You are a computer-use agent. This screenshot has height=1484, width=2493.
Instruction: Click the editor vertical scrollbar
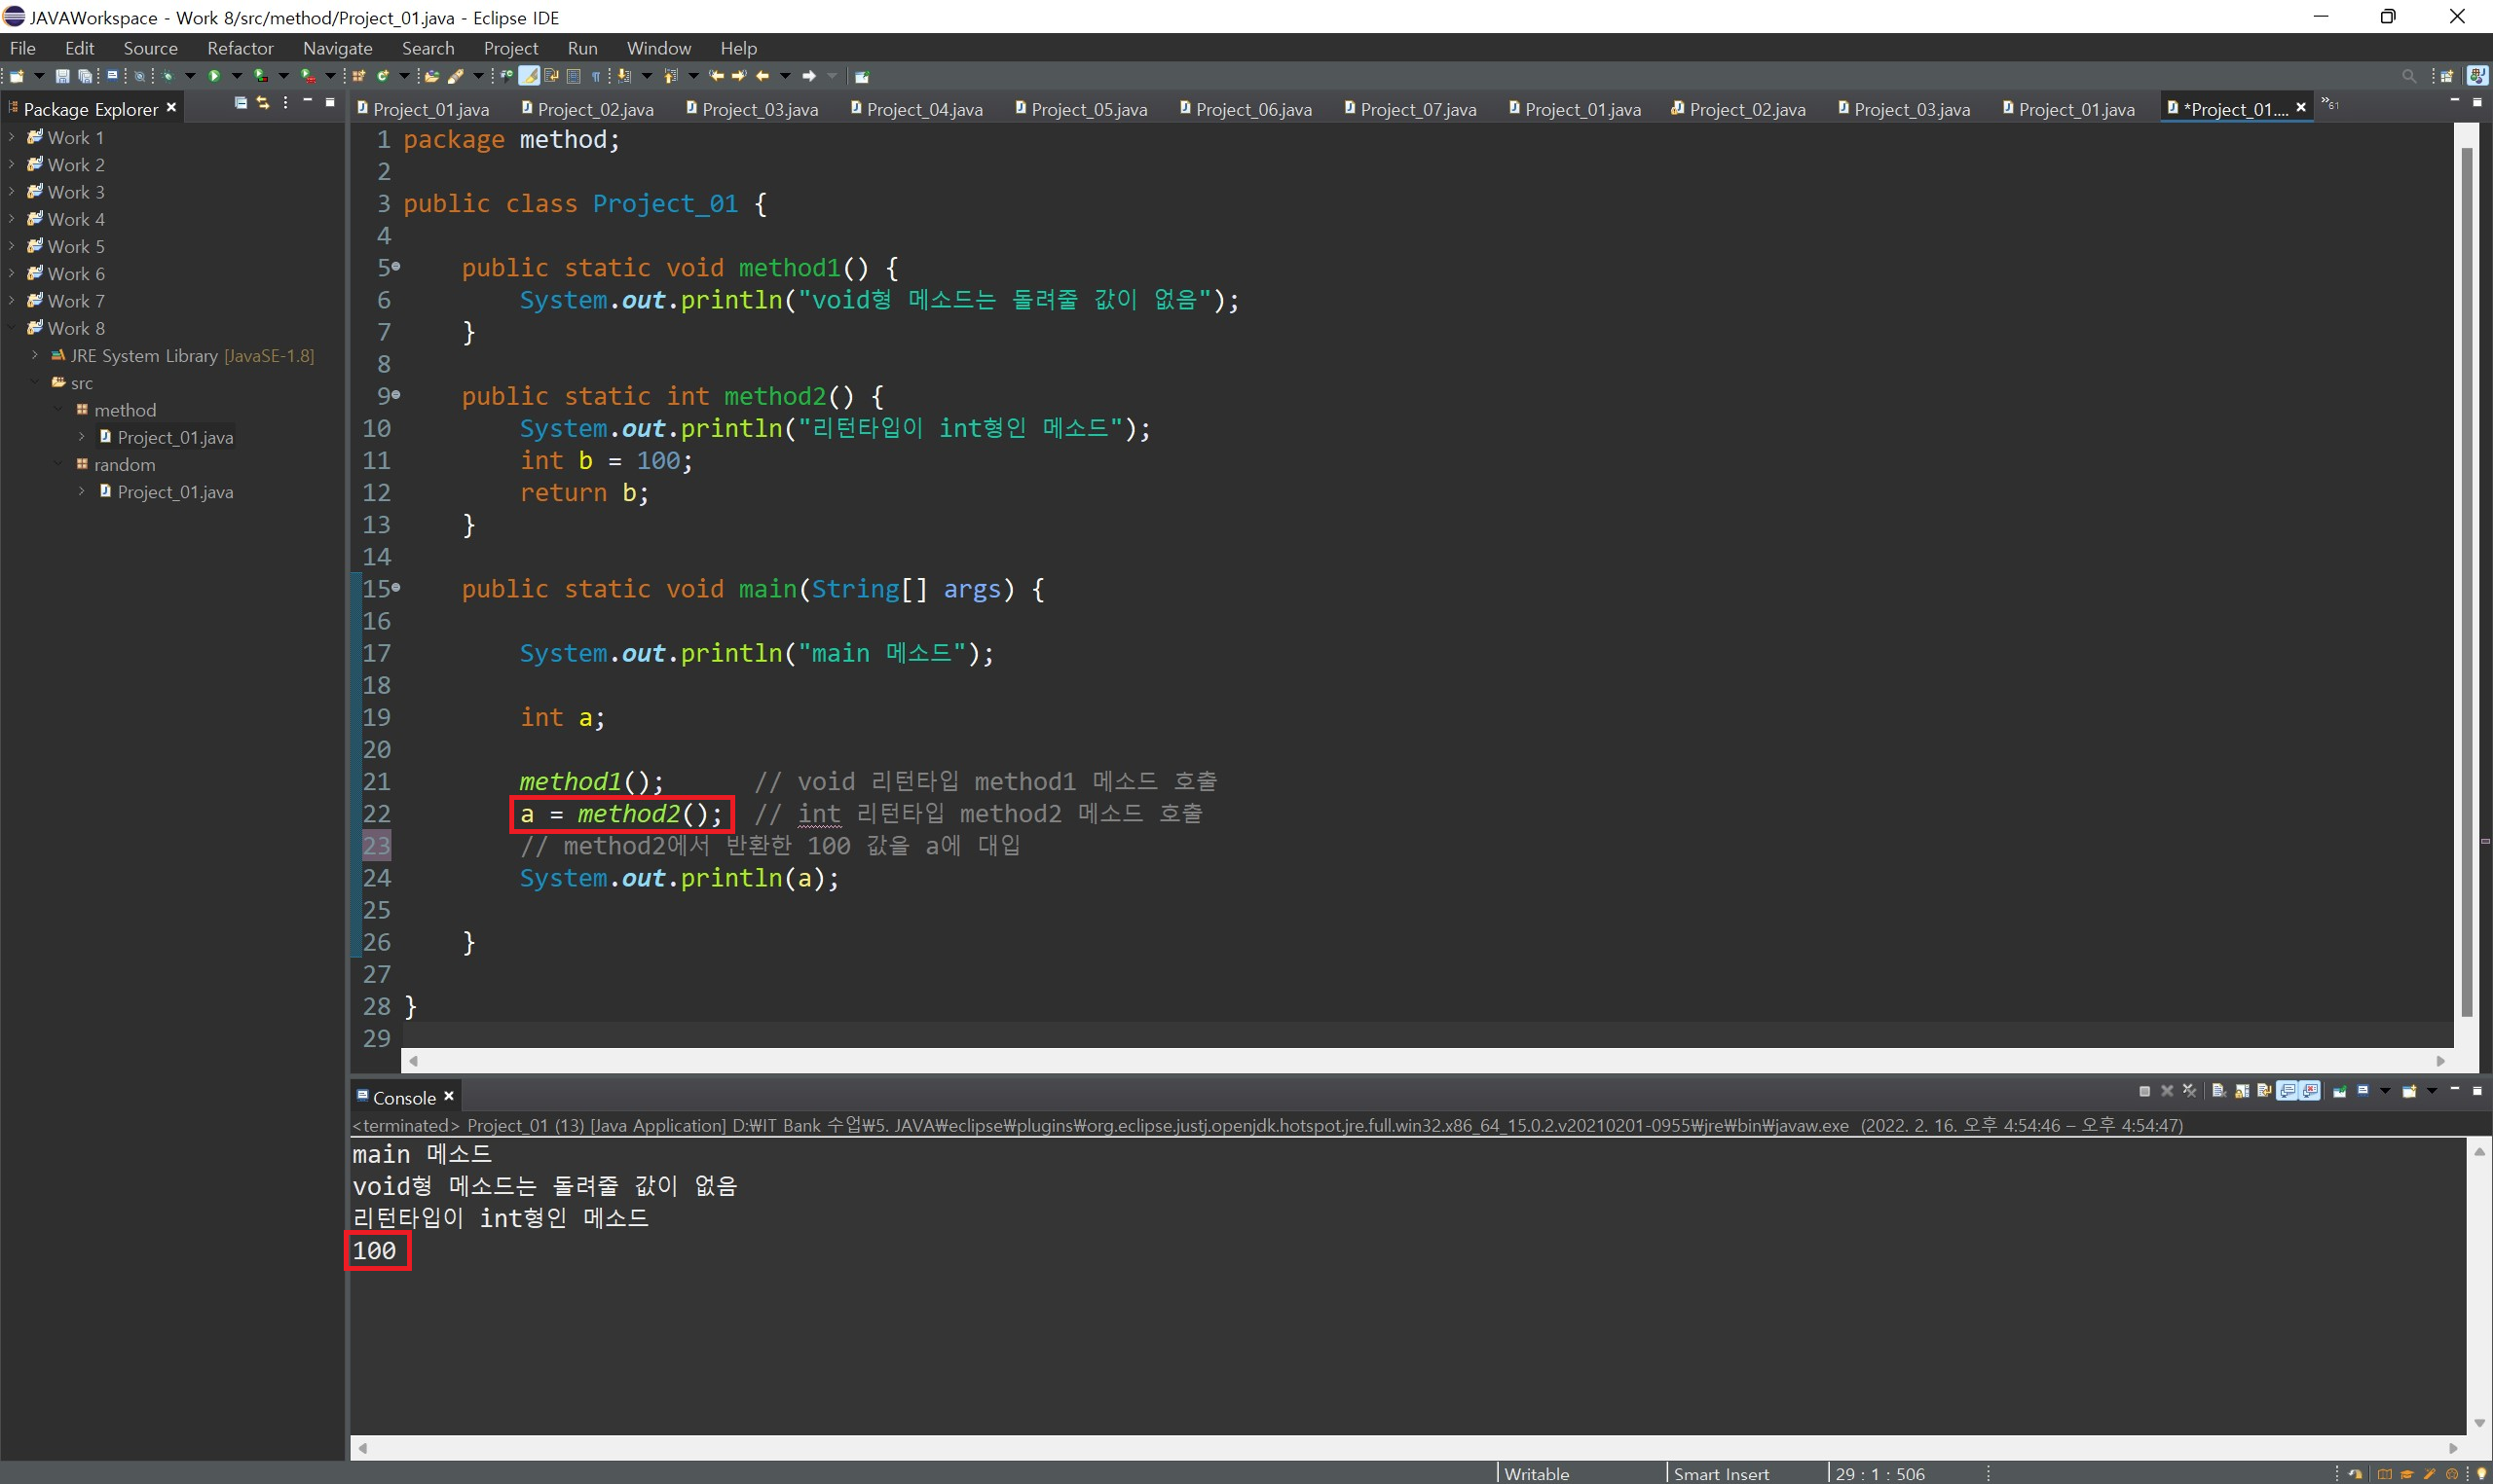click(2467, 580)
